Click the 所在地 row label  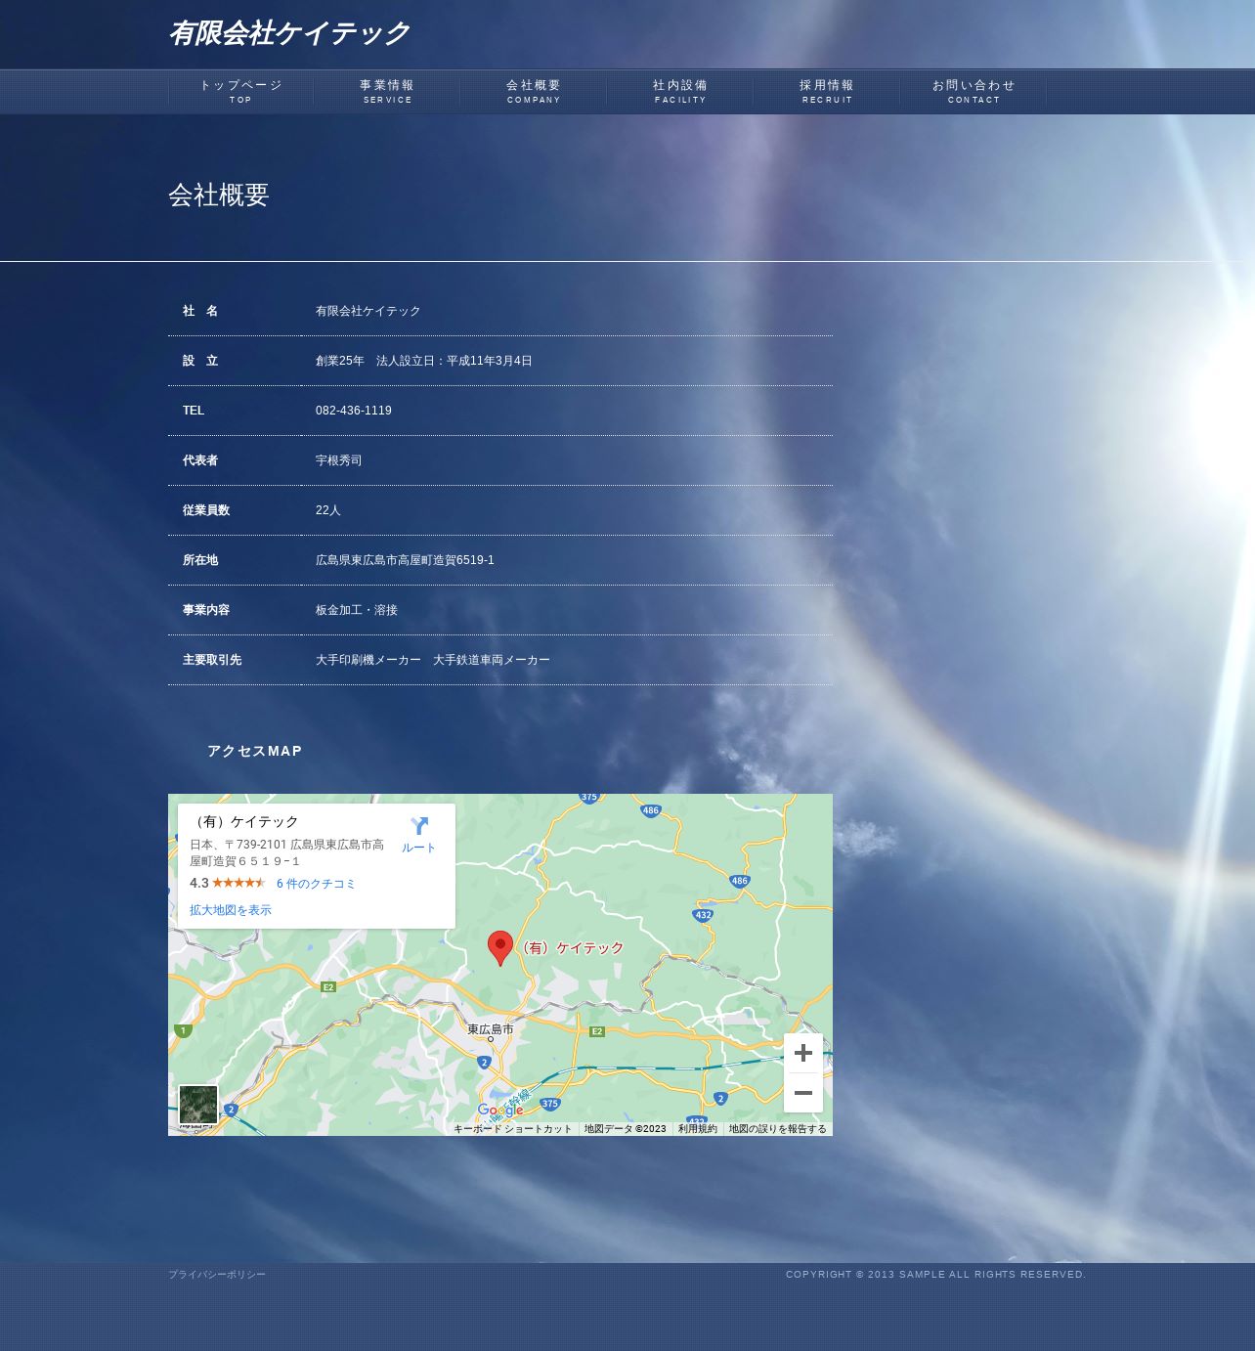pyautogui.click(x=200, y=560)
